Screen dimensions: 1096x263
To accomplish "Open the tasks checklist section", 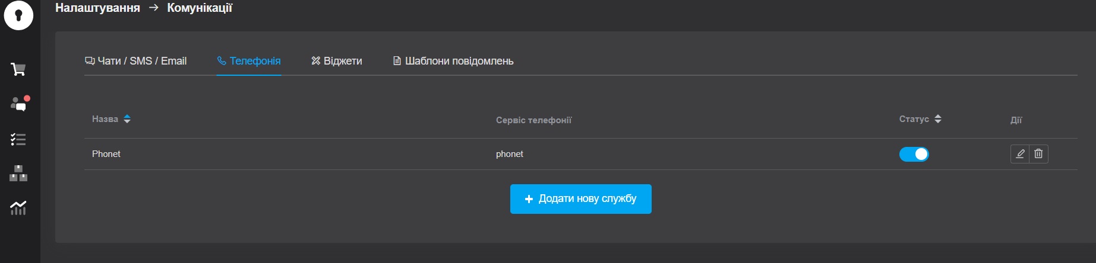I will pos(18,139).
